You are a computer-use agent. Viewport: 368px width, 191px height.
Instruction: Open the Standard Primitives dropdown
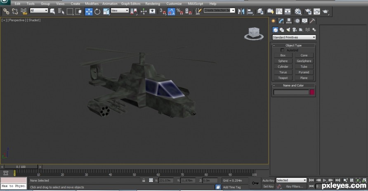point(294,37)
